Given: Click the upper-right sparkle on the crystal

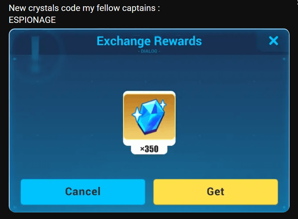Looking at the screenshot, I should [x=163, y=104].
